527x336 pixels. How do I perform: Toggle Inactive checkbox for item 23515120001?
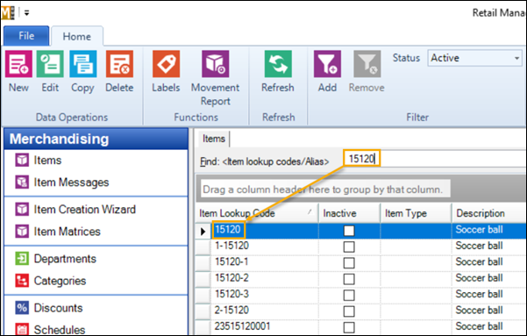coord(349,327)
